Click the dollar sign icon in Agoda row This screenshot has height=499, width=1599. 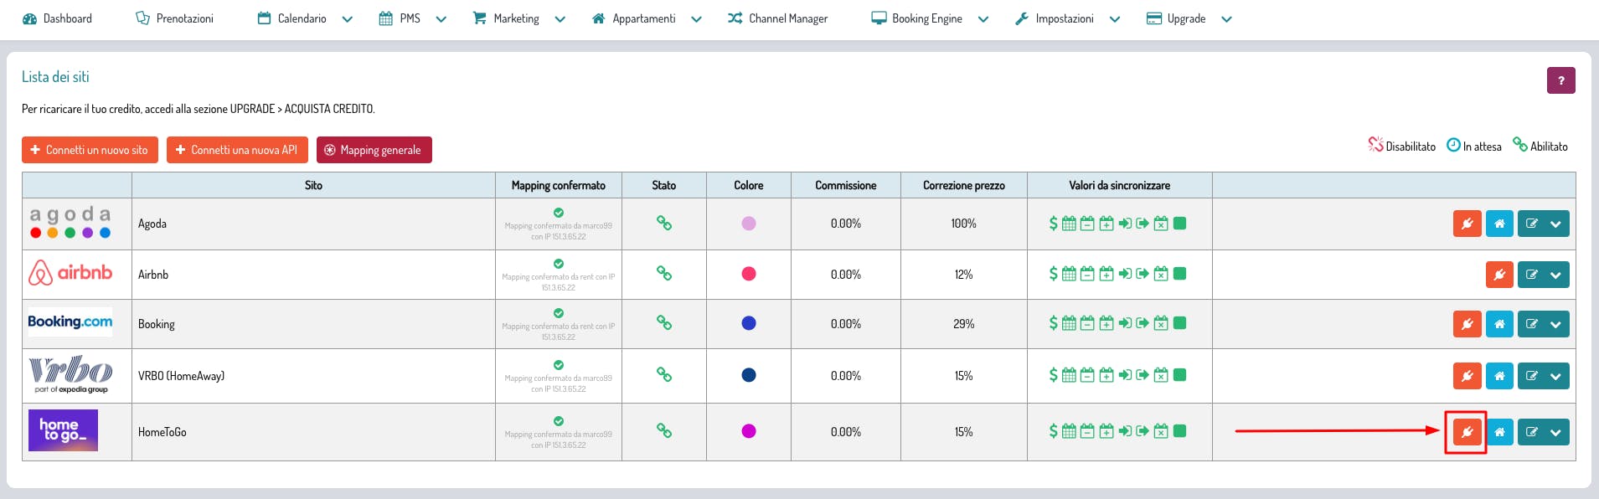click(1053, 224)
